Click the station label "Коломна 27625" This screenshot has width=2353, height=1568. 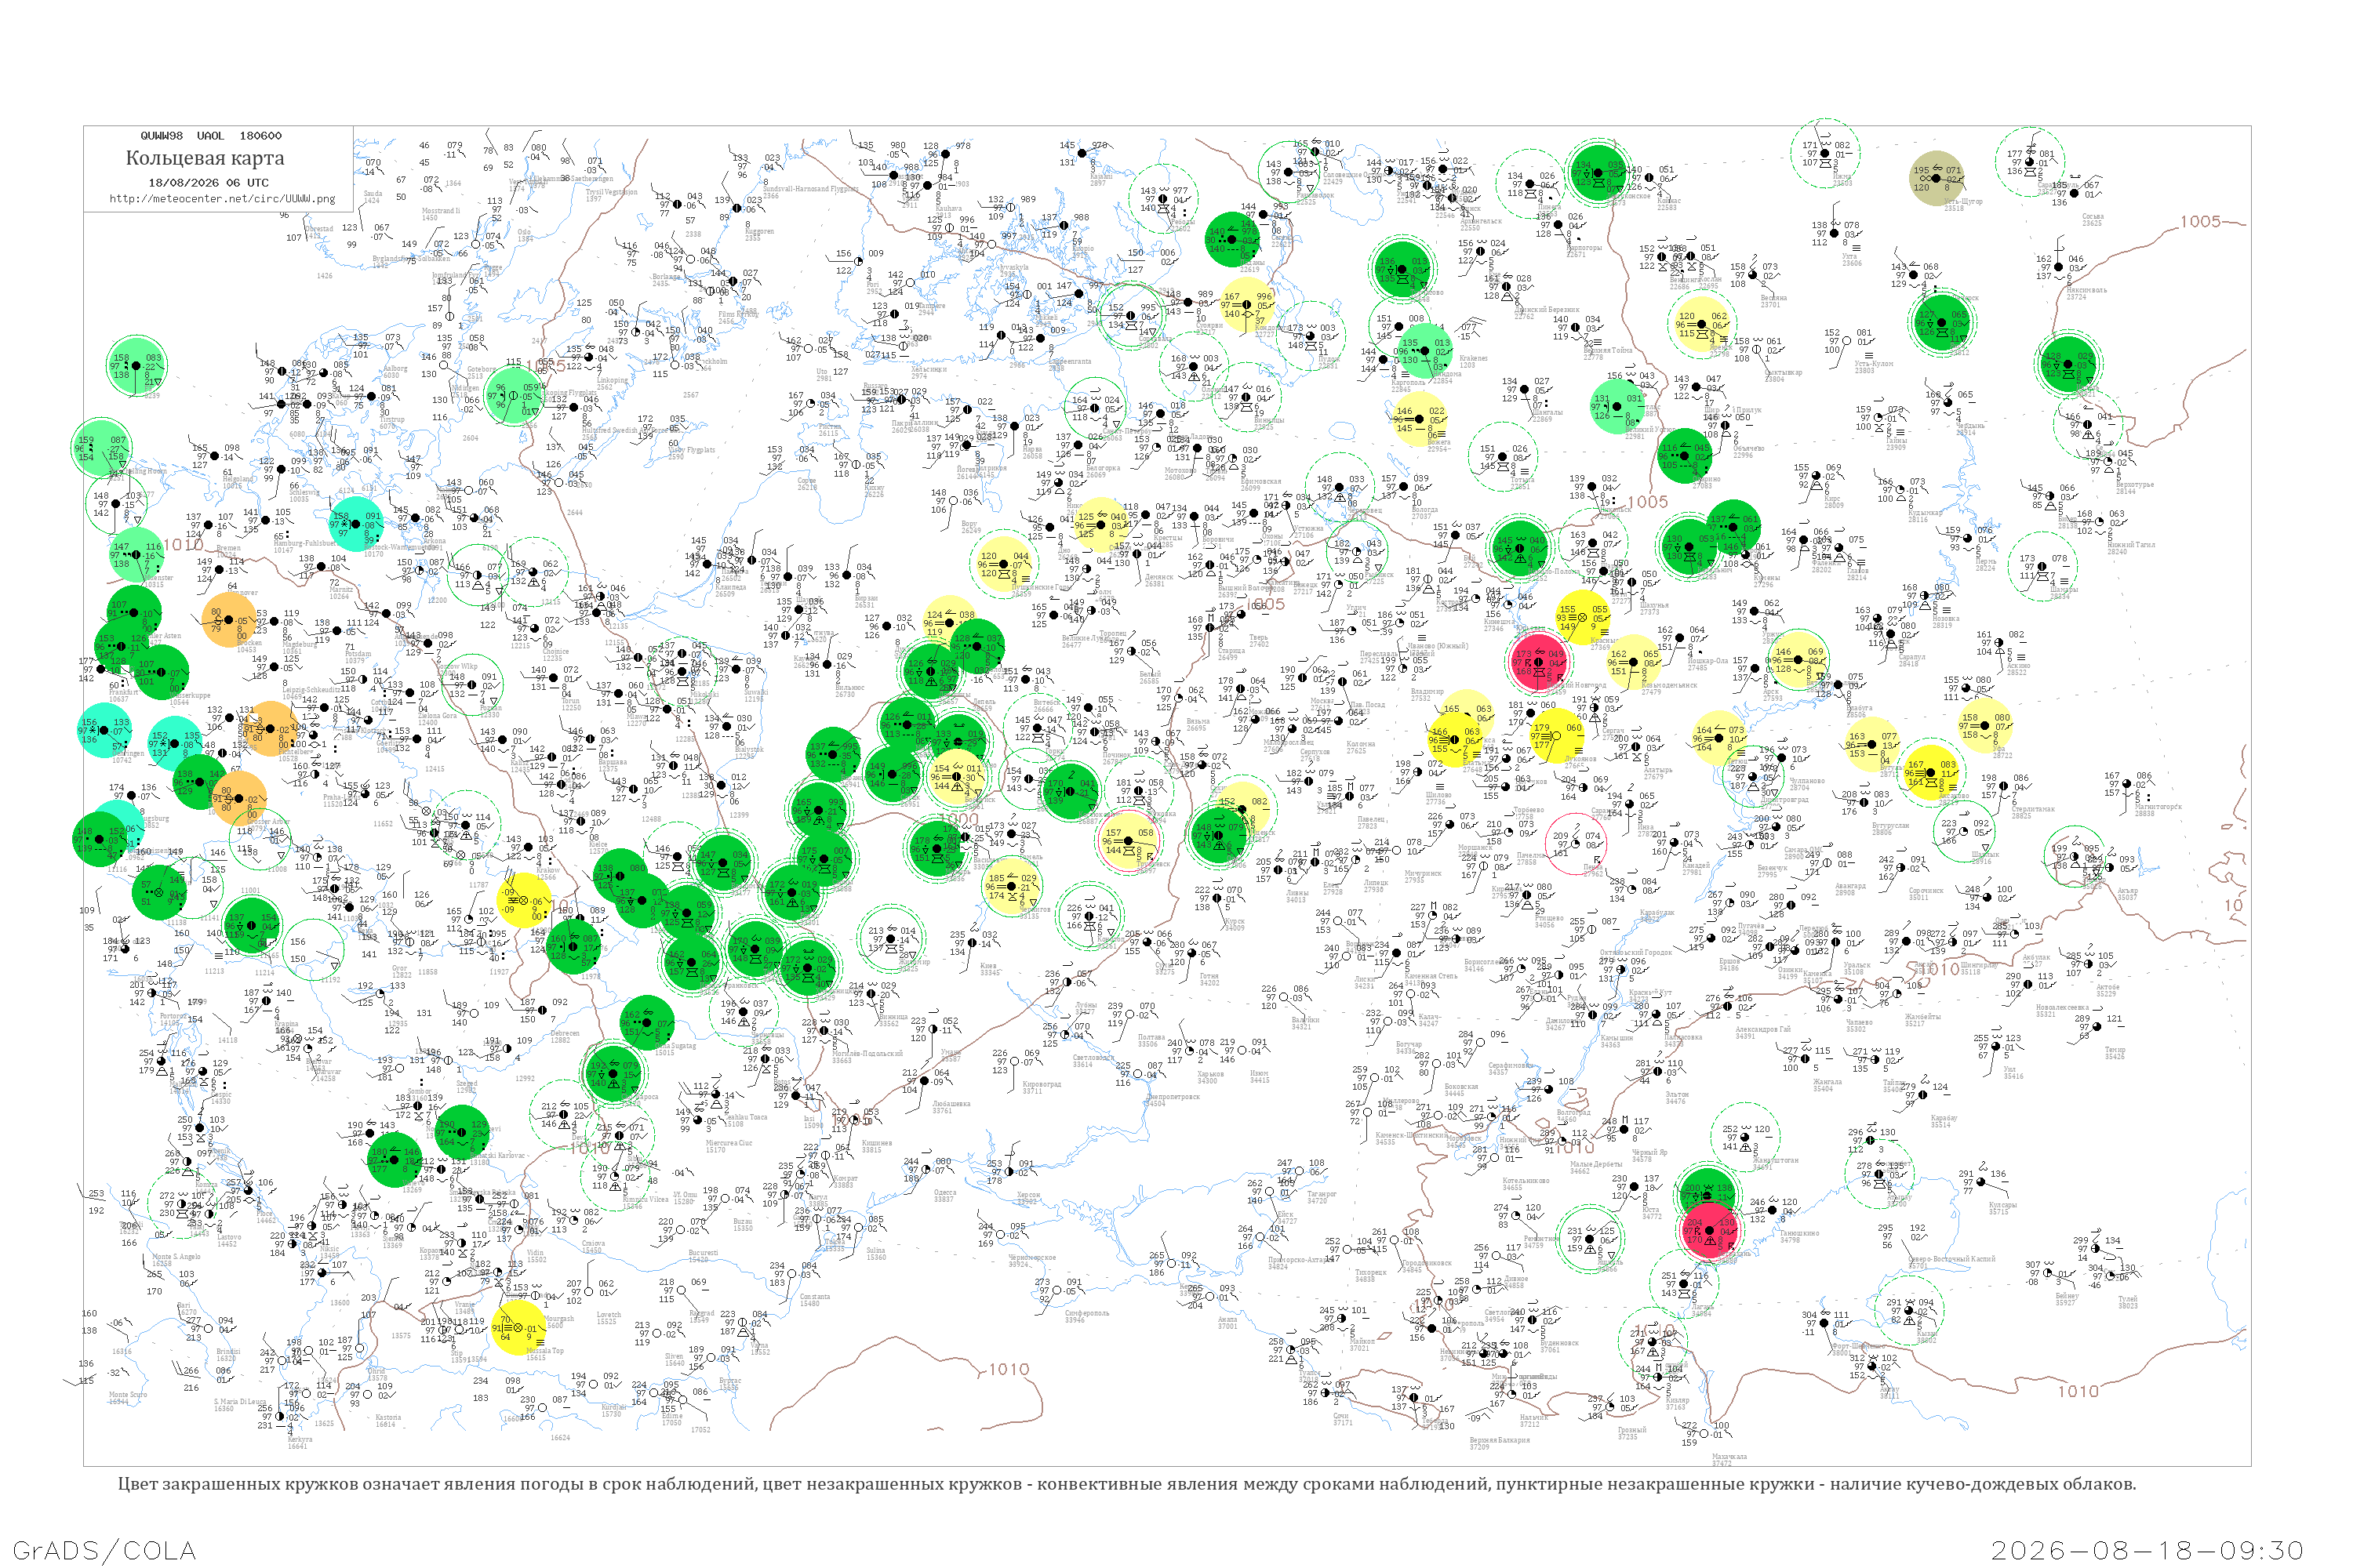(x=1361, y=747)
